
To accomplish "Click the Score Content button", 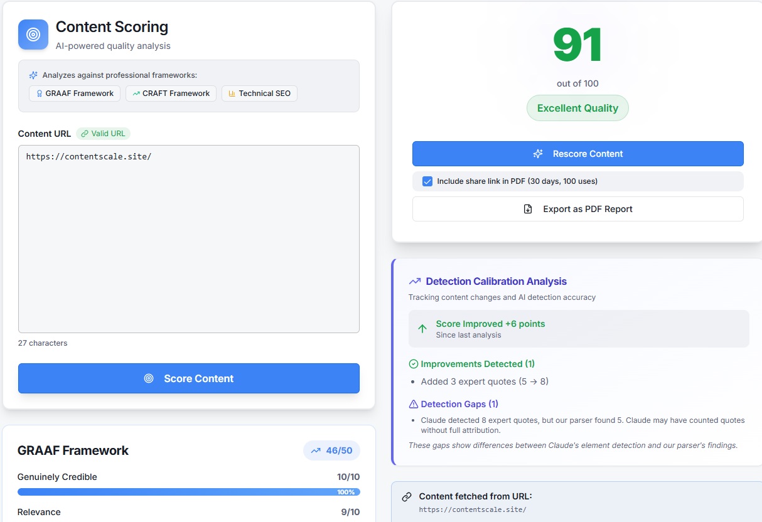I will 188,378.
